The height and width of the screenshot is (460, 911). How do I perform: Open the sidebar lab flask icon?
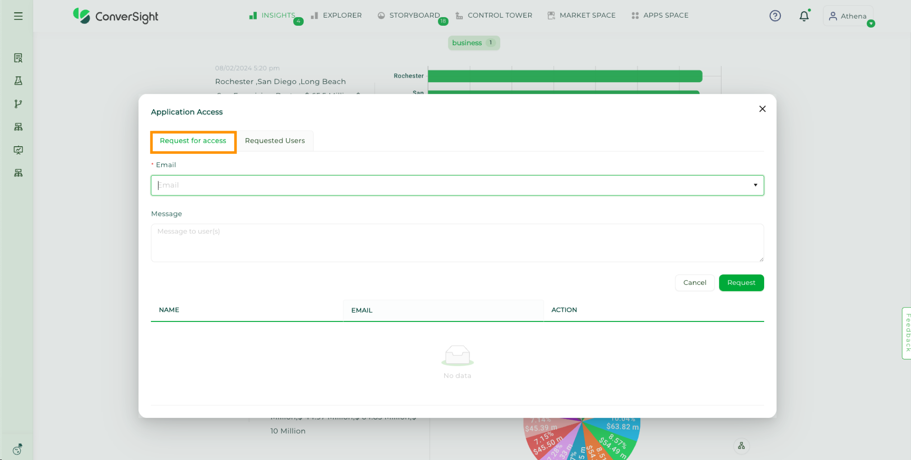pos(18,81)
